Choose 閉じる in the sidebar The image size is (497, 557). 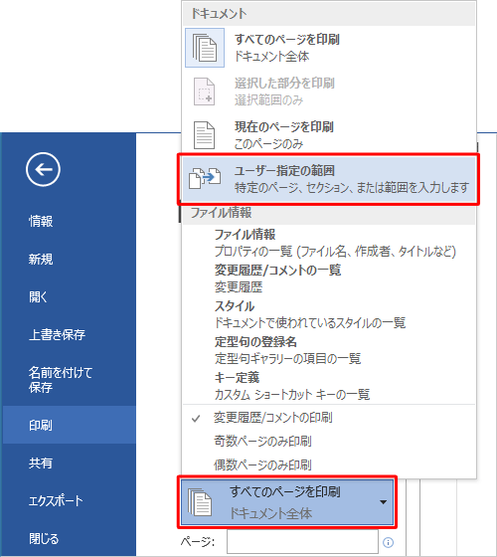44,538
